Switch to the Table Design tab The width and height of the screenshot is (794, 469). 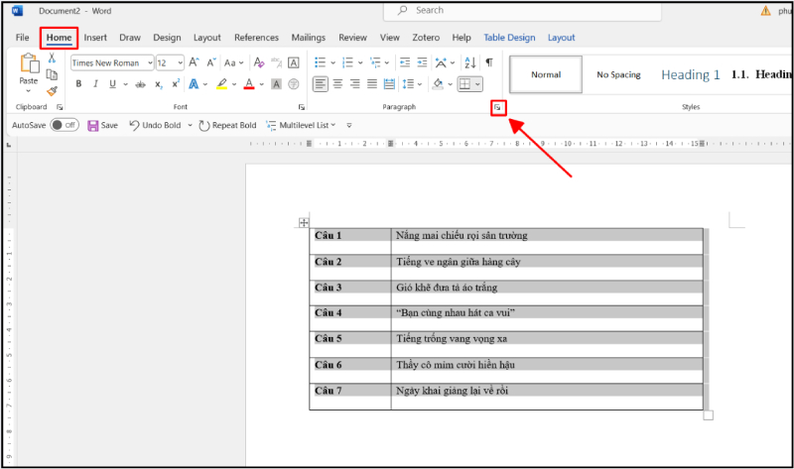click(509, 38)
